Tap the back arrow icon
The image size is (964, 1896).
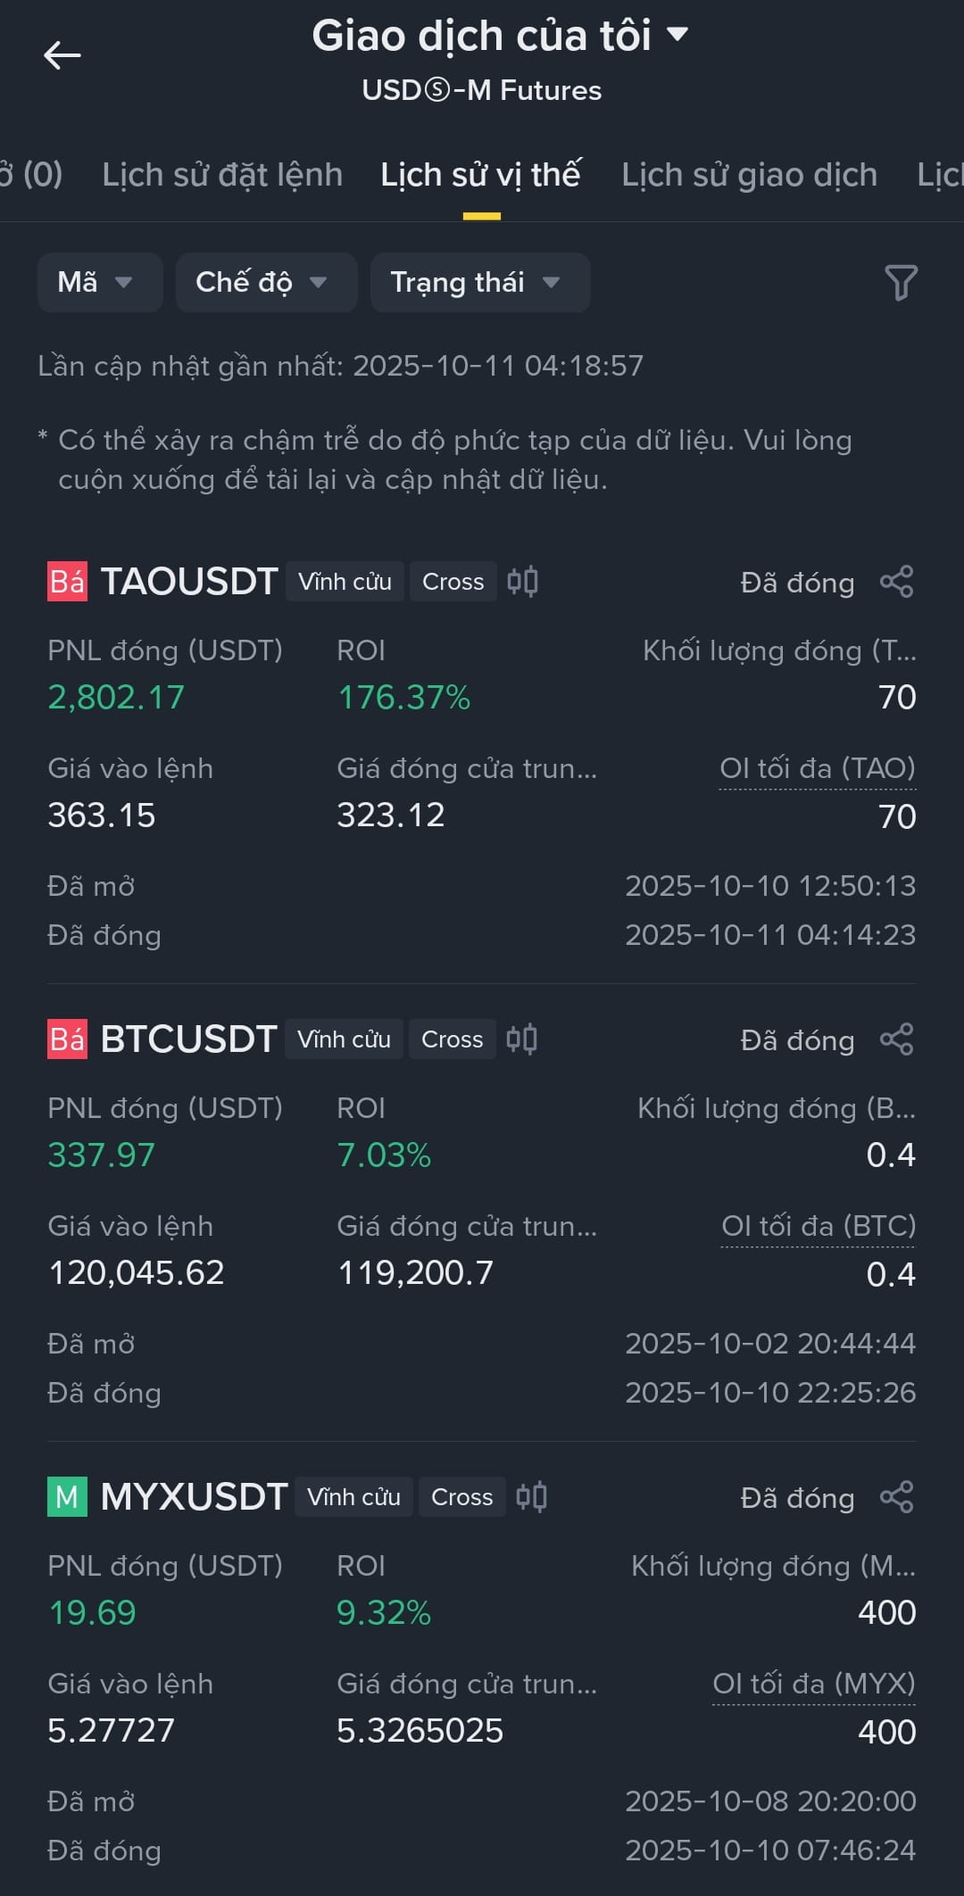62,55
